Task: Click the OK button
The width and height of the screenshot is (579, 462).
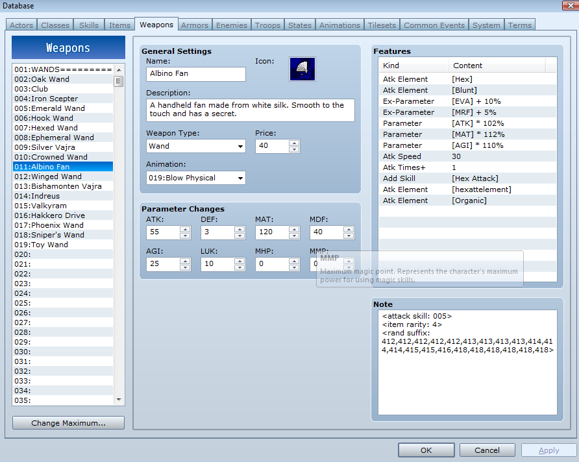Action: pyautogui.click(x=426, y=450)
